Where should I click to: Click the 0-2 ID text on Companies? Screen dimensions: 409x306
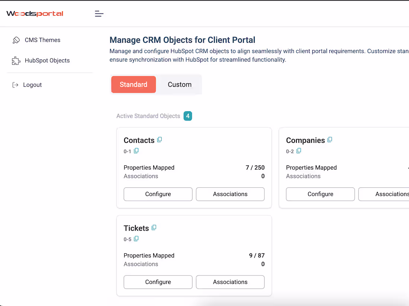point(290,151)
